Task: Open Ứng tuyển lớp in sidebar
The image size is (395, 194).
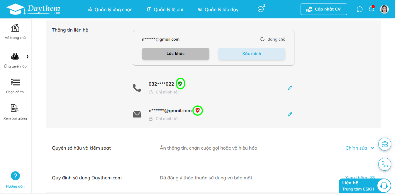Action: (15, 60)
